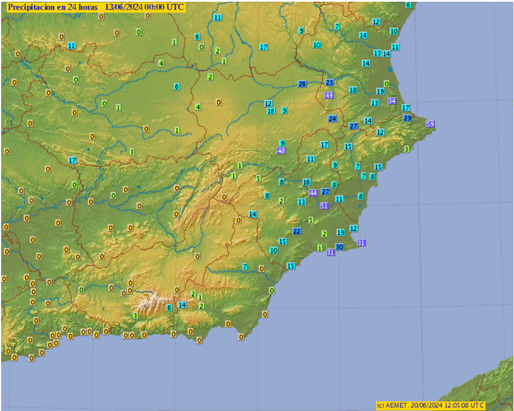Screen dimensions: 514x411
Task: Select the purple 49 rainfall marker
Action: 329,96
